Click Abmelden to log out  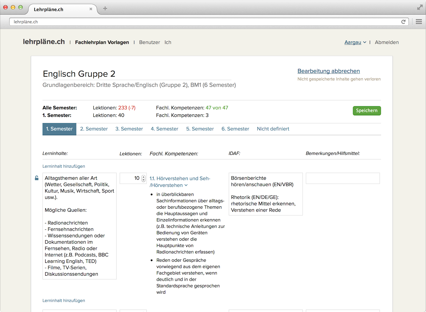pyautogui.click(x=387, y=42)
